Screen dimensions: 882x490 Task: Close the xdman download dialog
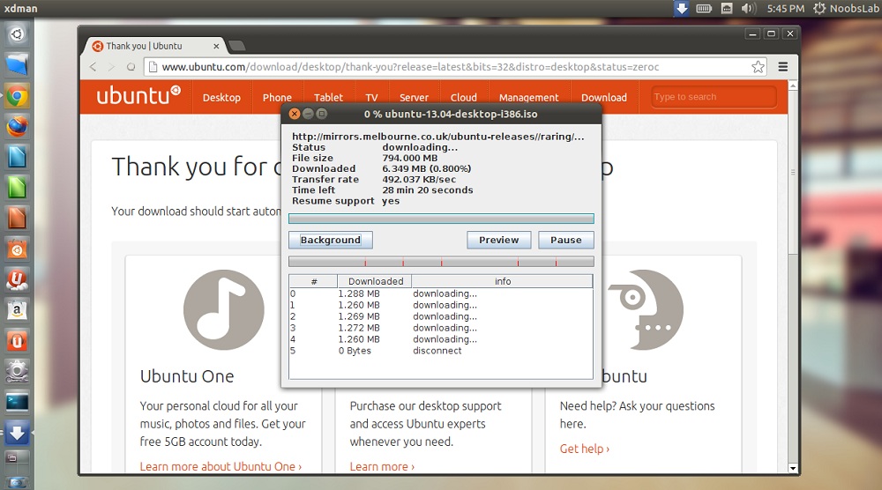[295, 114]
